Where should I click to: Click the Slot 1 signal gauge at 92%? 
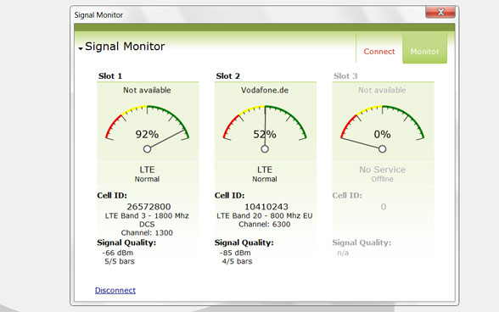[147, 129]
